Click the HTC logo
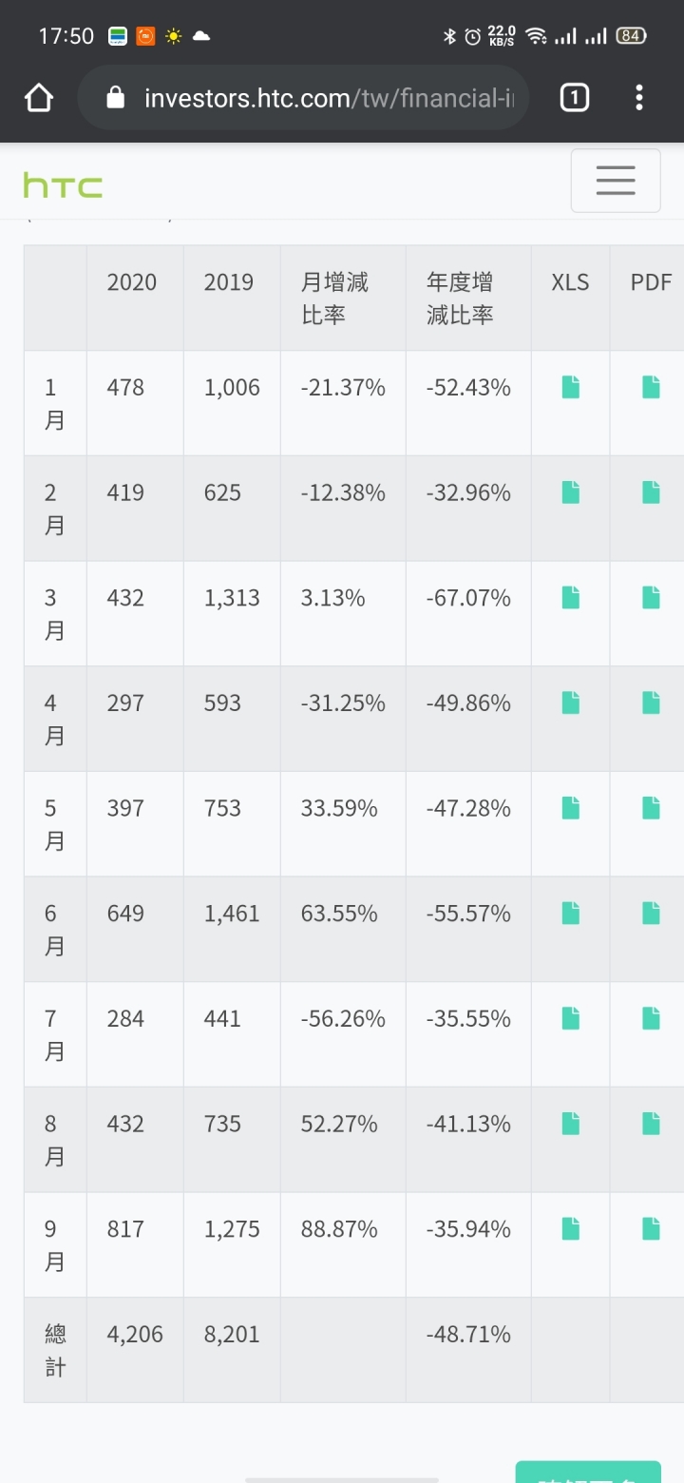 63,185
